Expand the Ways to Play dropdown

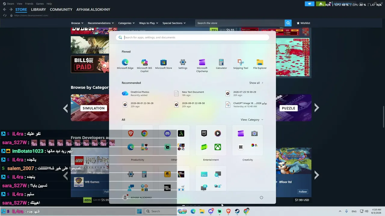(148, 23)
